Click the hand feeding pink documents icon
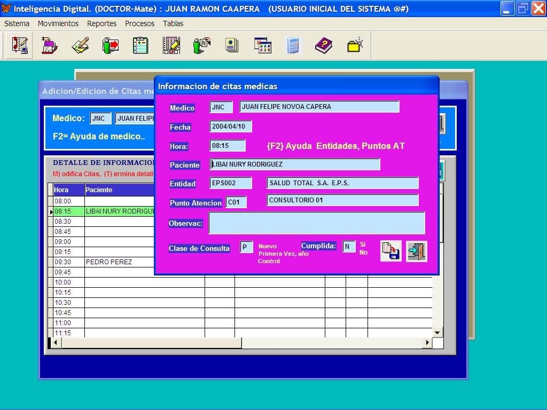547x410 pixels. click(50, 46)
